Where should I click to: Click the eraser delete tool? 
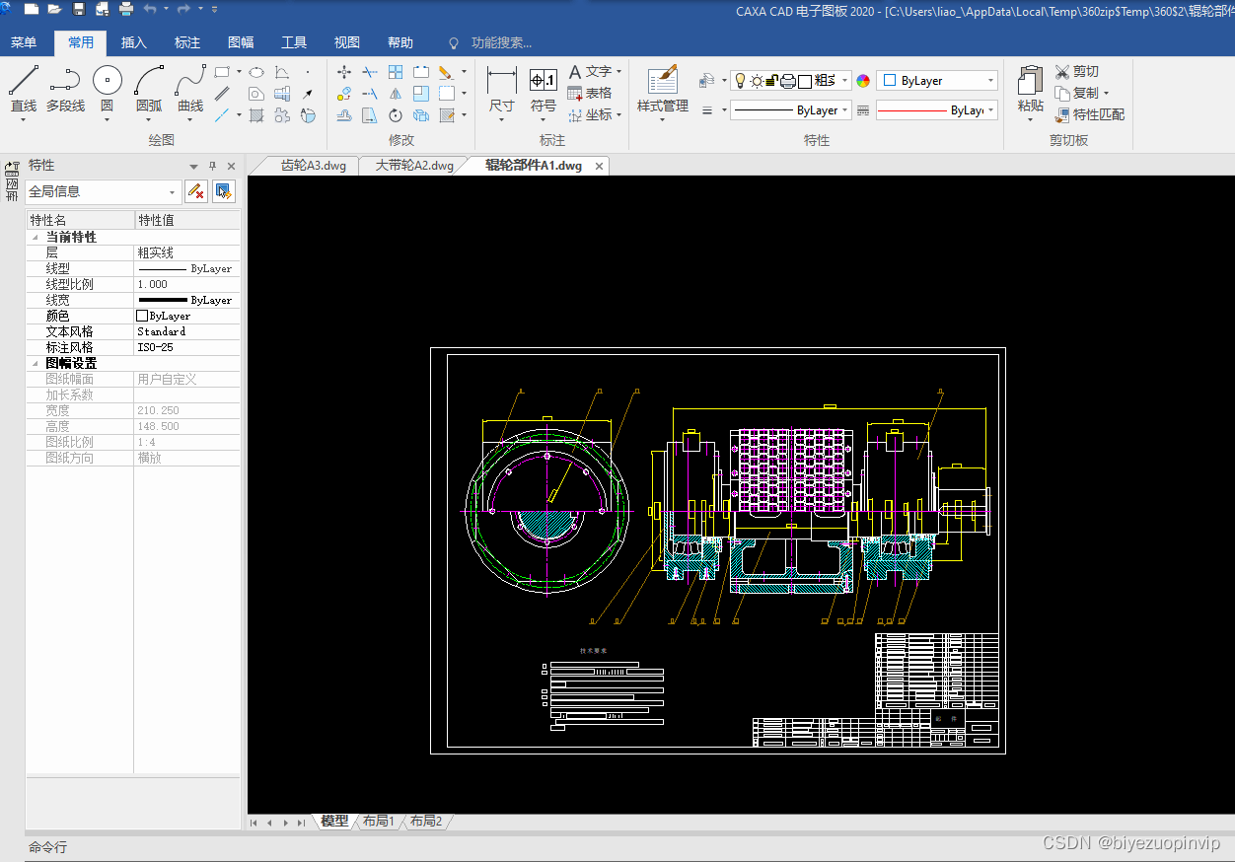point(445,72)
